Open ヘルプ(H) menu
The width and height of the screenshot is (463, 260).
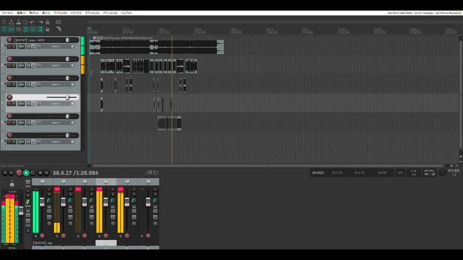tap(126, 13)
